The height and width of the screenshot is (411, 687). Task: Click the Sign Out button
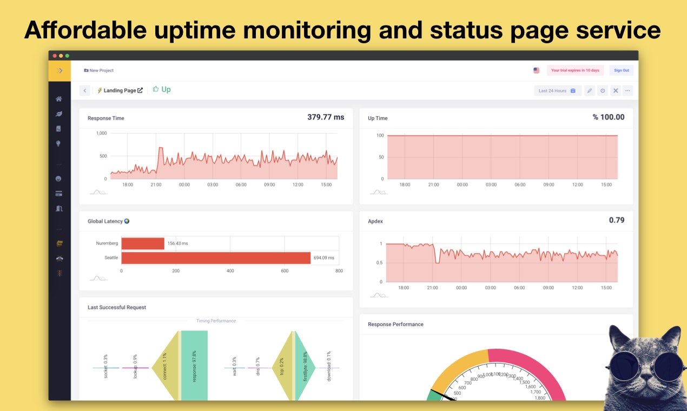coord(622,70)
